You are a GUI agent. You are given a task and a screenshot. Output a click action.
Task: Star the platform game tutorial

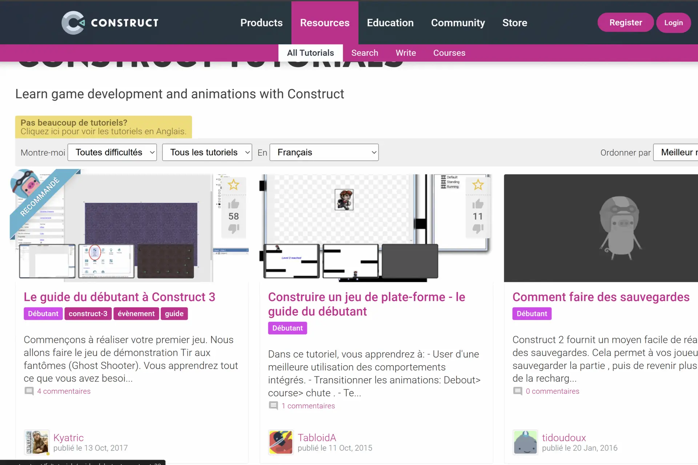click(x=478, y=185)
